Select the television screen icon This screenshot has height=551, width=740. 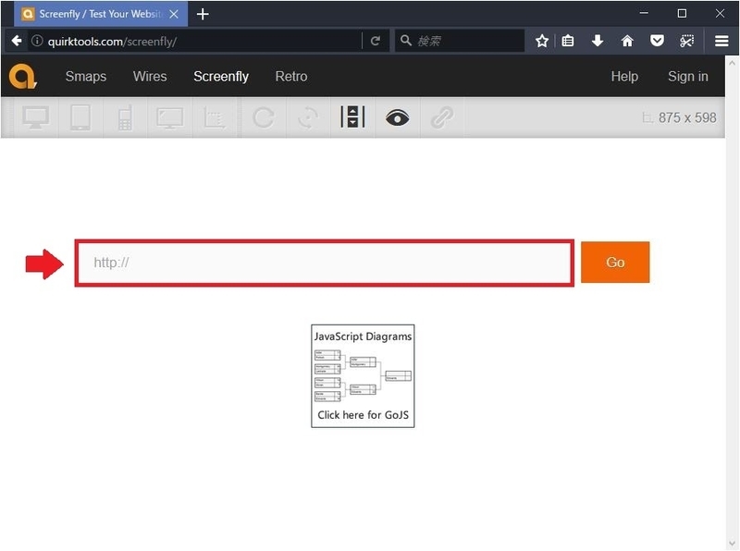pyautogui.click(x=169, y=117)
